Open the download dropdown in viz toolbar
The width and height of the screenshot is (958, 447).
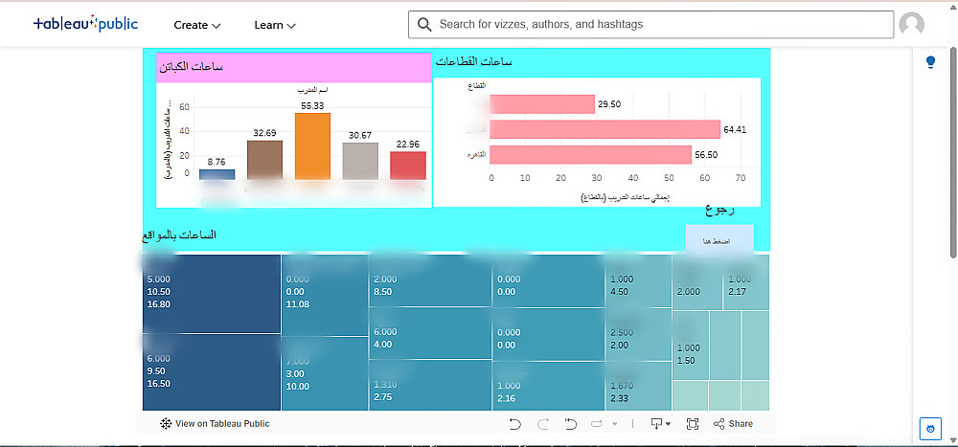pyautogui.click(x=661, y=424)
